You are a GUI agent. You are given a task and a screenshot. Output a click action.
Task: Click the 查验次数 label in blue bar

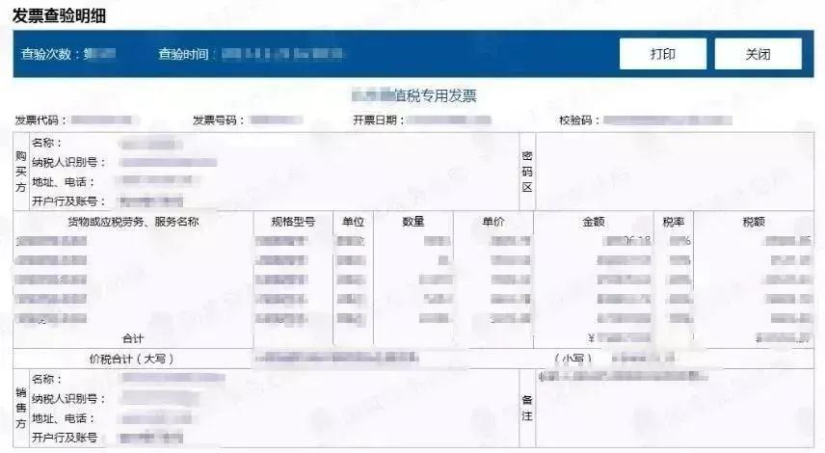[x=51, y=54]
